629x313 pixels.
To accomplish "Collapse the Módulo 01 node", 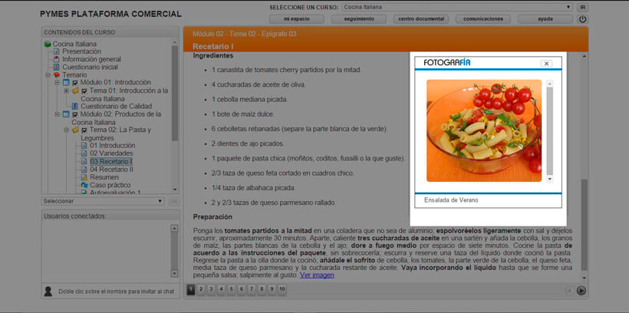I will point(57,83).
